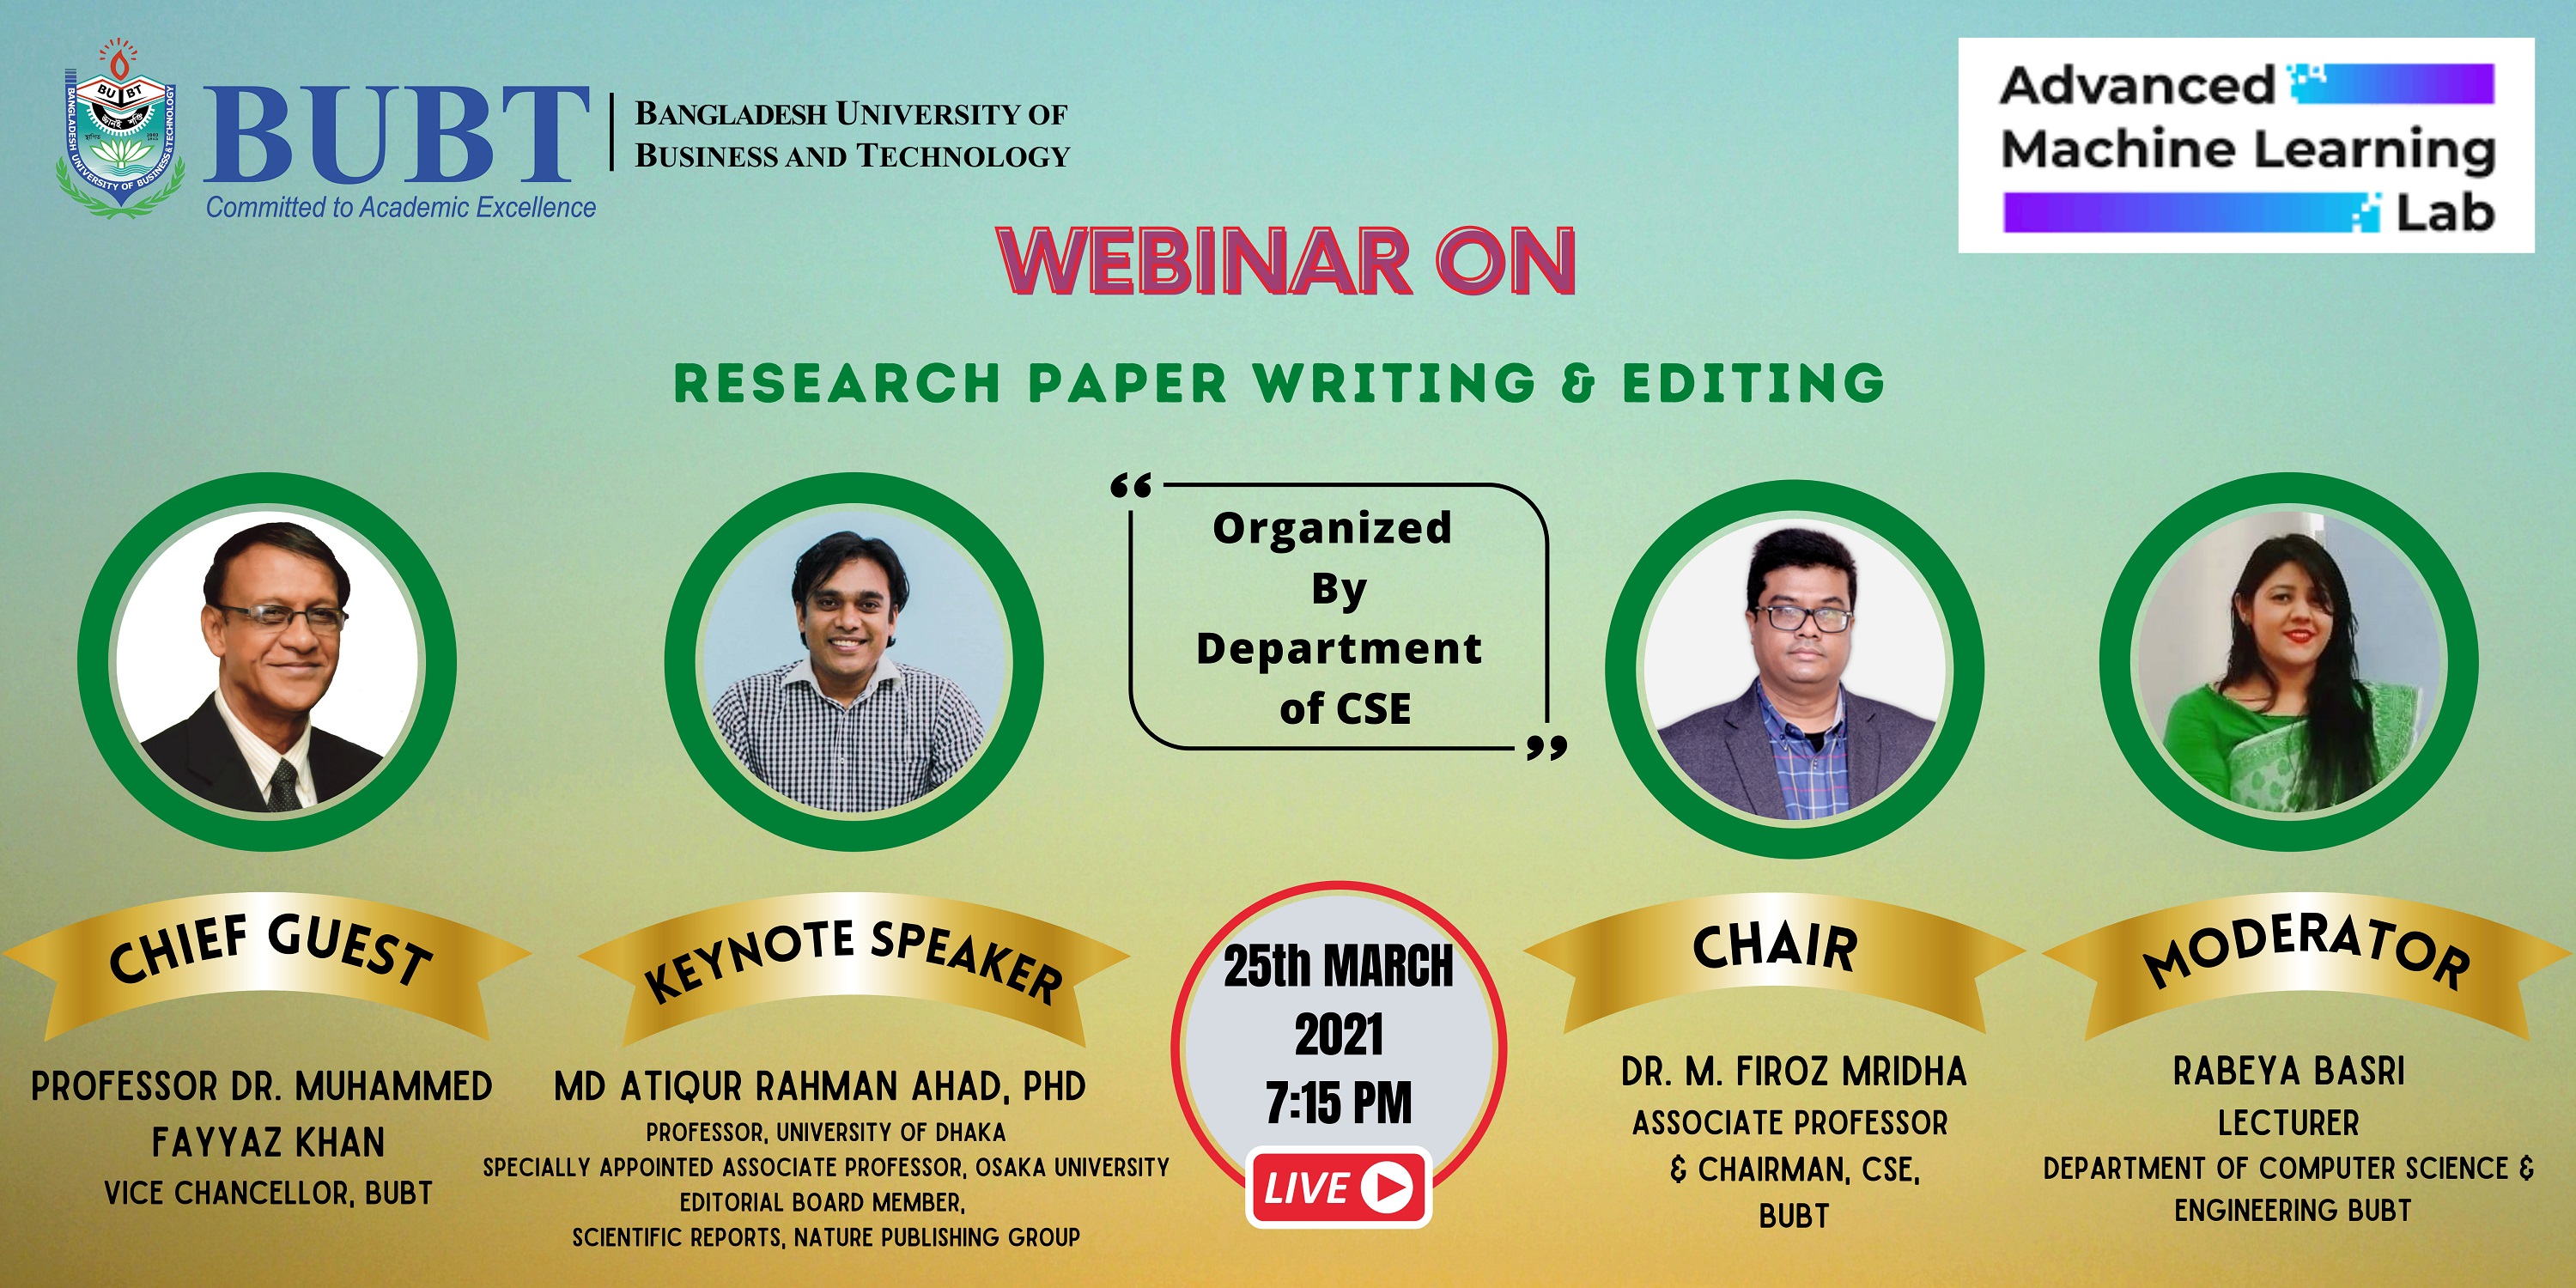The height and width of the screenshot is (1288, 2576).
Task: Click 'Bangladesh University of Business and Technology' text
Action: (852, 134)
